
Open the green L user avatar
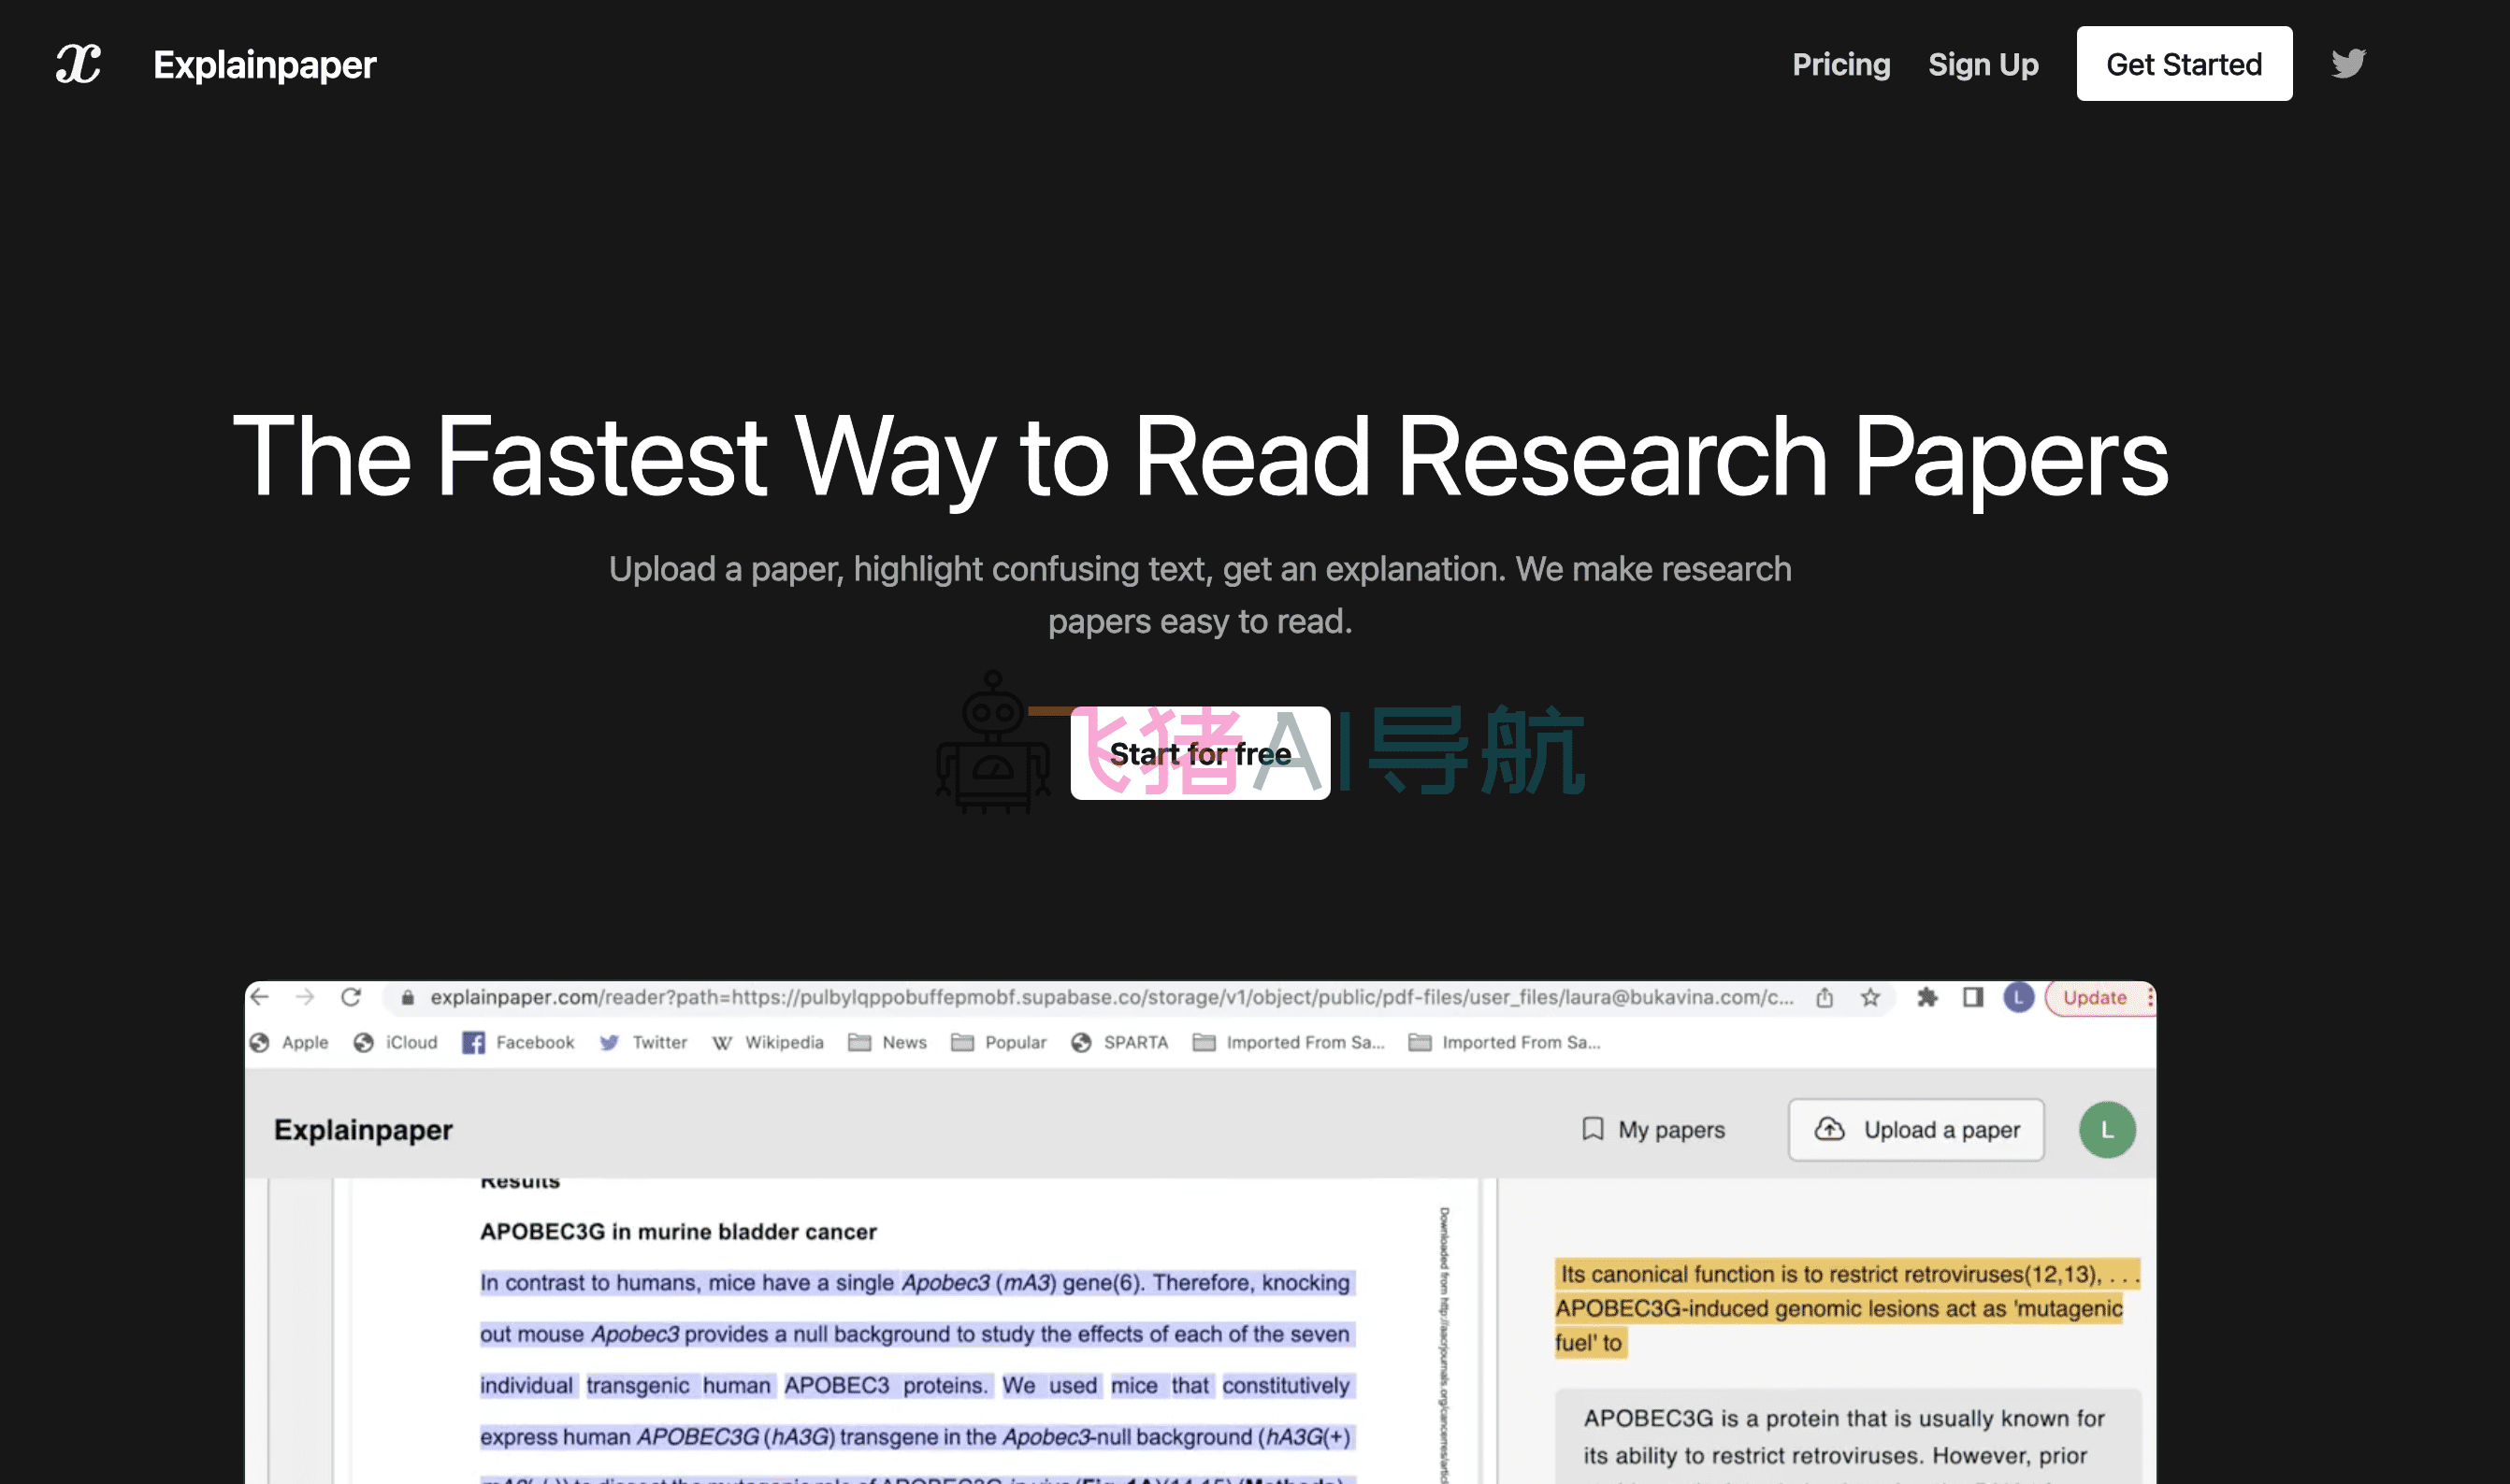(2107, 1129)
